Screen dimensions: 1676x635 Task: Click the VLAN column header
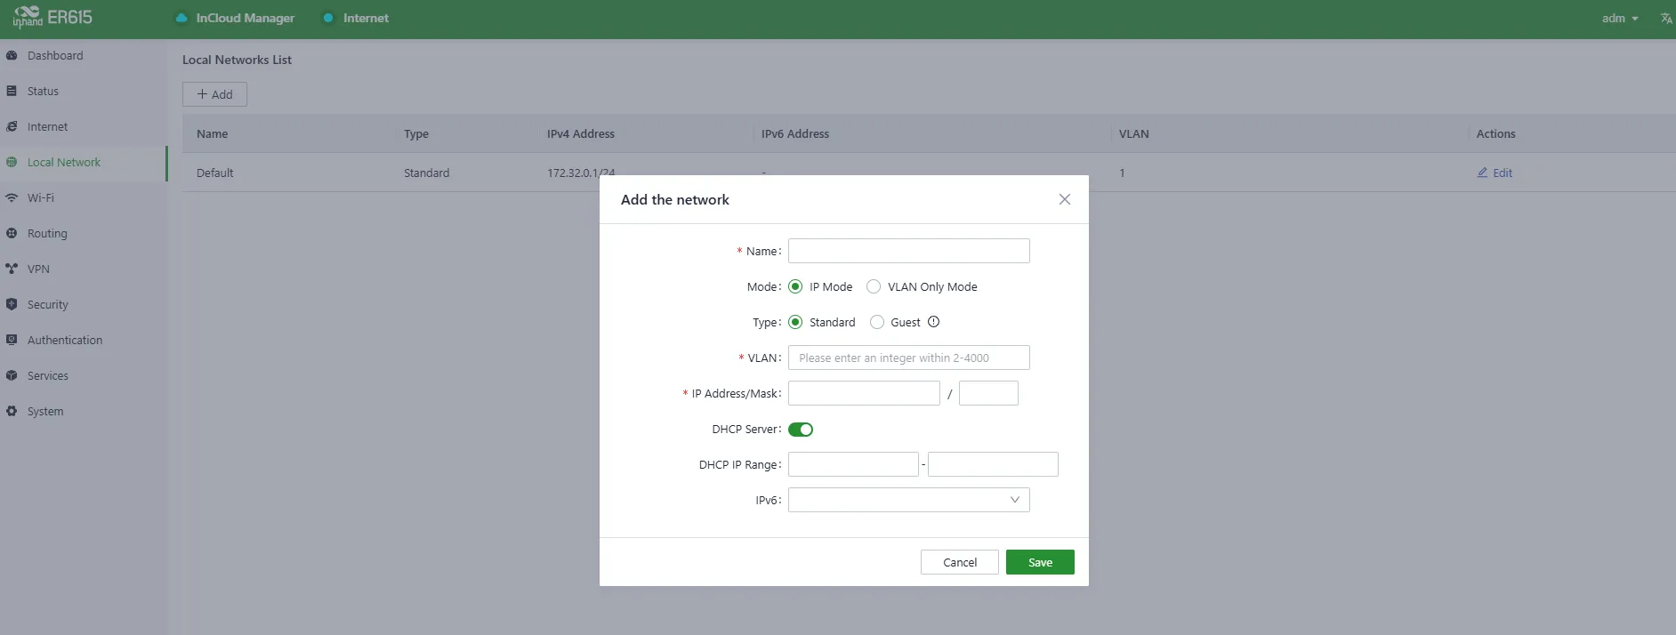1134,133
